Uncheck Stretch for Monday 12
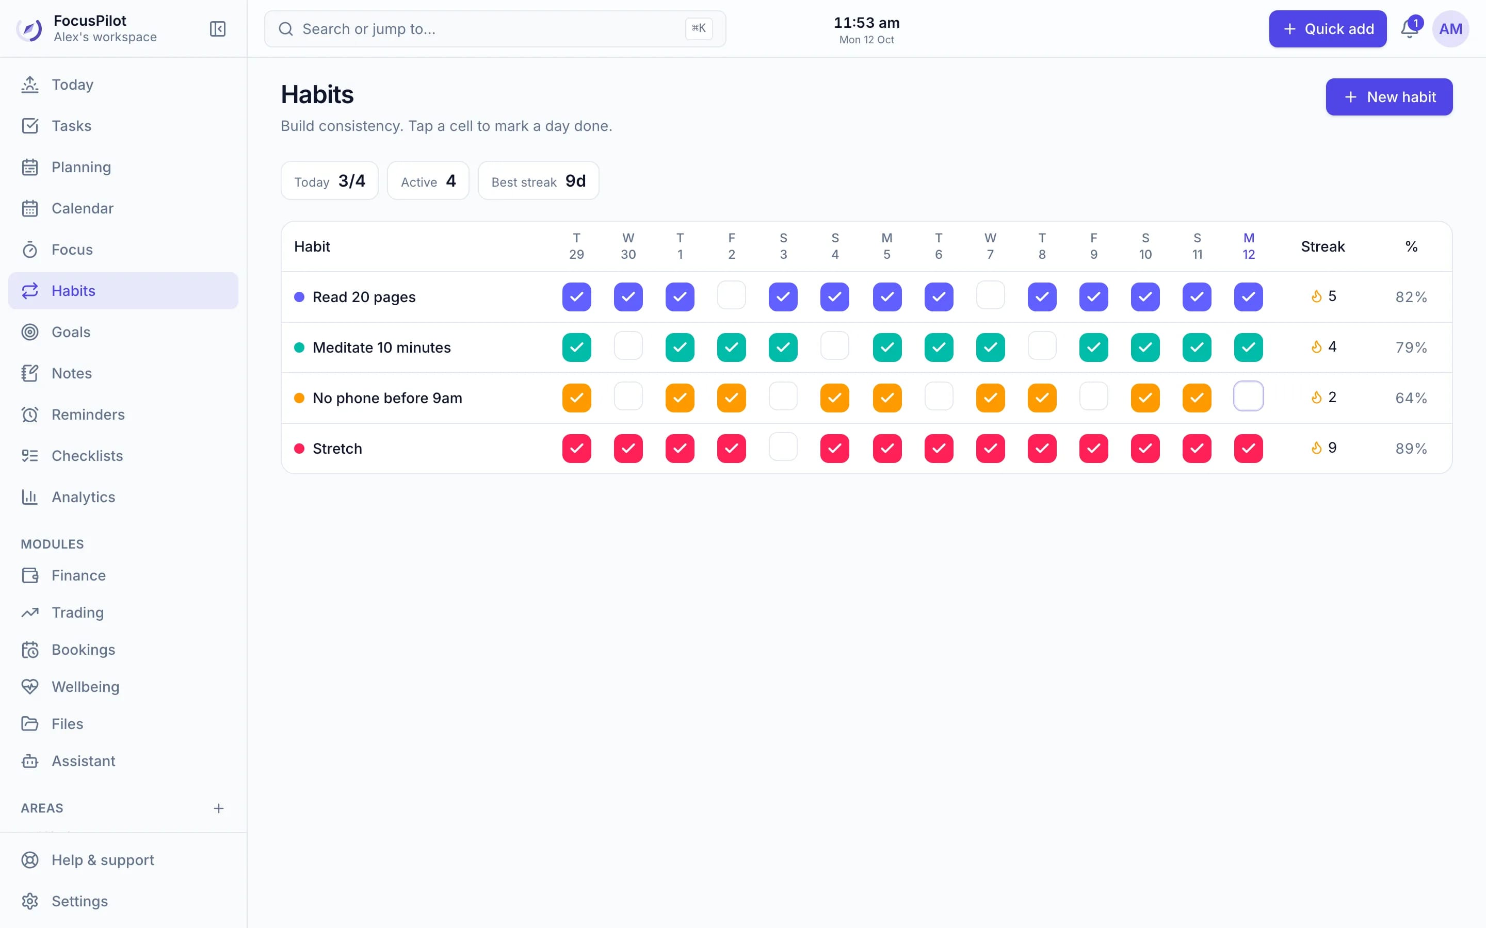Screen dimensions: 1486x928 click(1248, 449)
